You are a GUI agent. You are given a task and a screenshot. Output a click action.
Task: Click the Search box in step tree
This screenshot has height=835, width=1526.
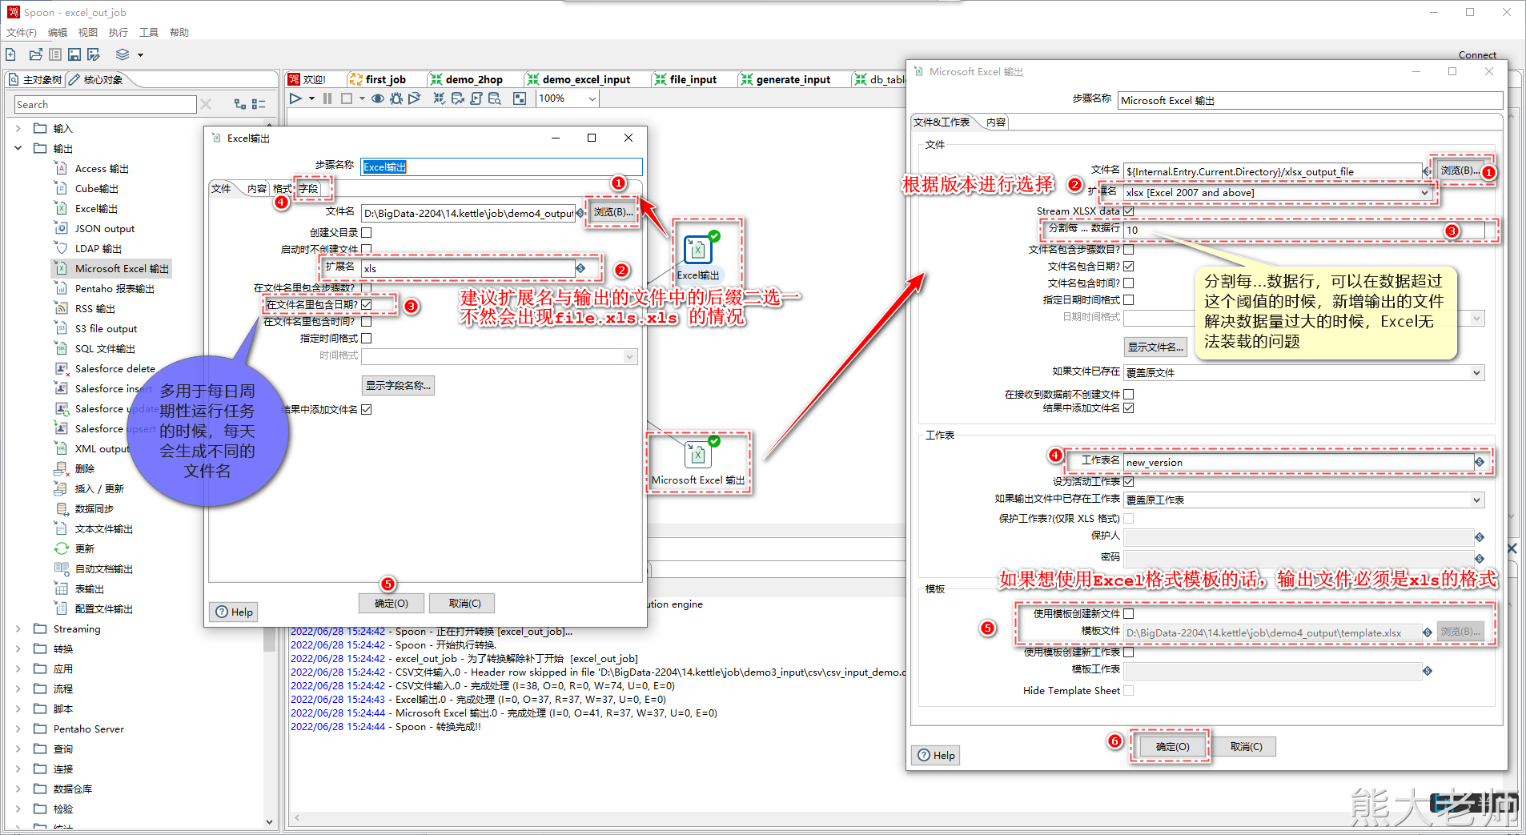click(x=104, y=104)
